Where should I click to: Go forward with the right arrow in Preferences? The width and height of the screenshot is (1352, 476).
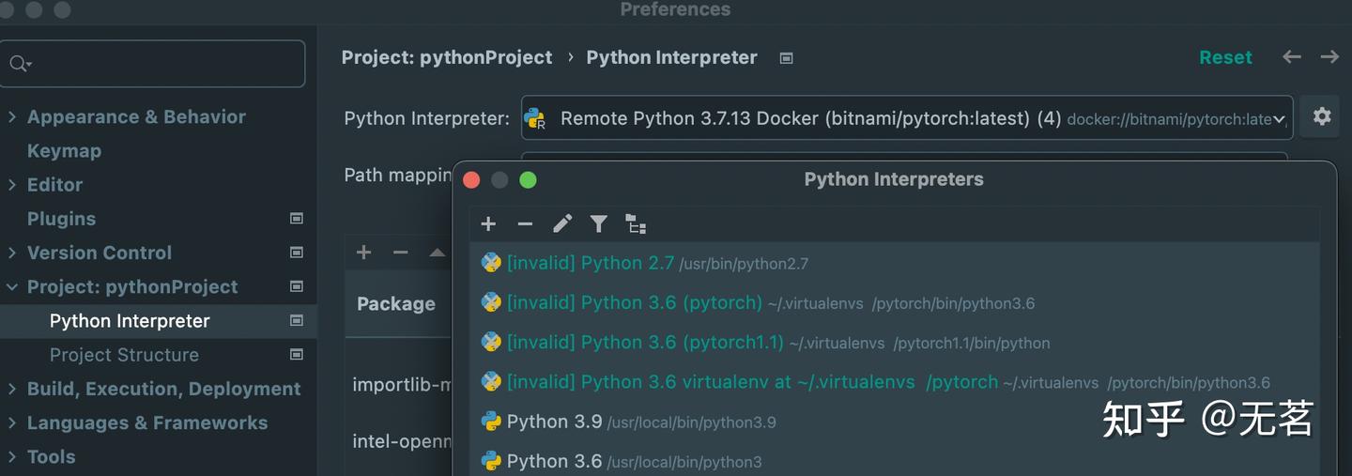click(x=1329, y=57)
